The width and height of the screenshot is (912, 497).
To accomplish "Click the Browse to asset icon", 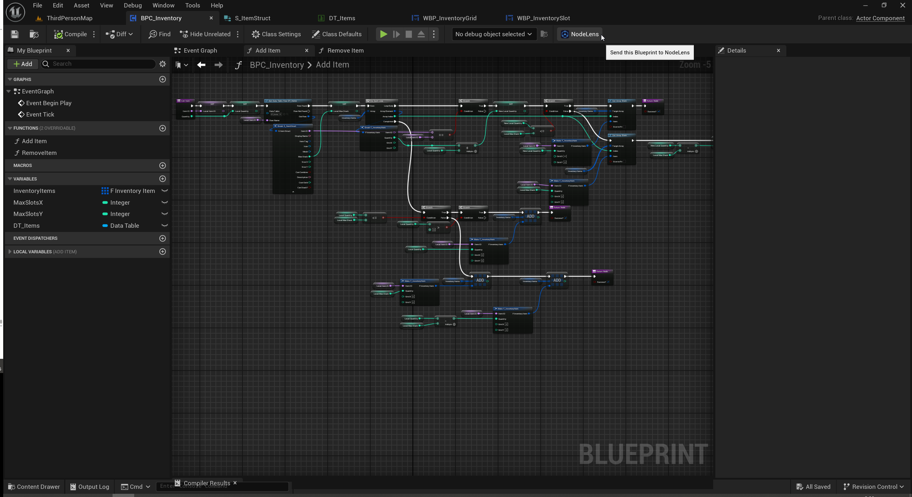I will click(34, 34).
